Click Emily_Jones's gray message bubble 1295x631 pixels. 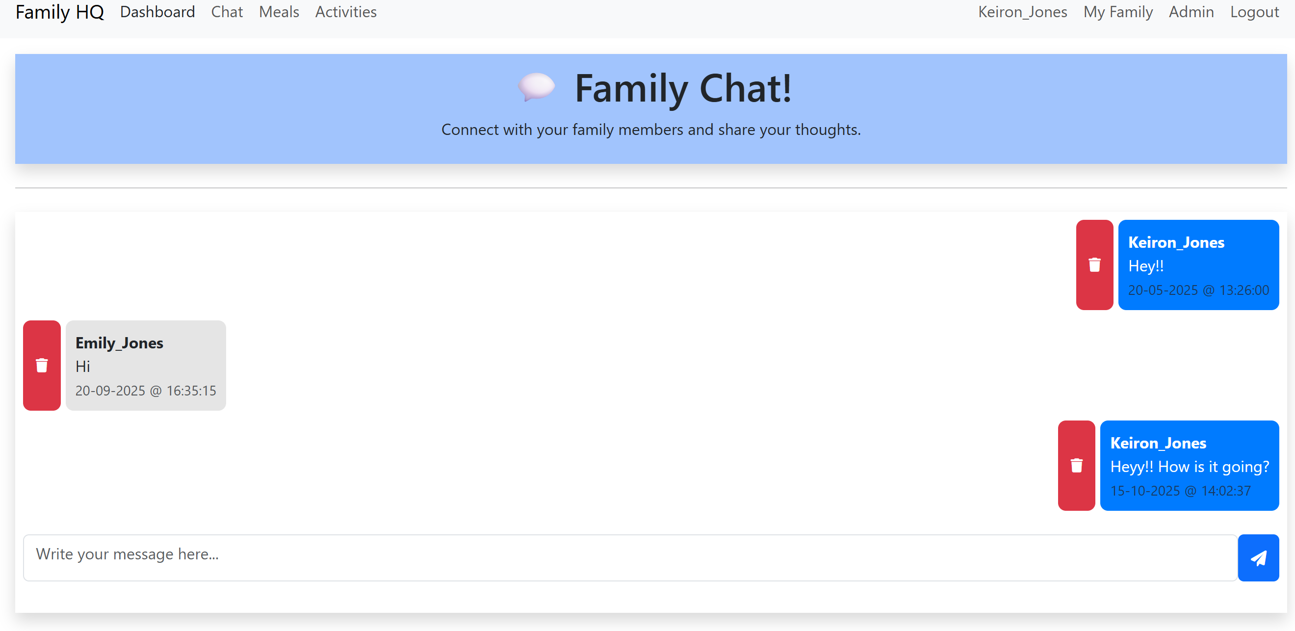click(x=146, y=366)
